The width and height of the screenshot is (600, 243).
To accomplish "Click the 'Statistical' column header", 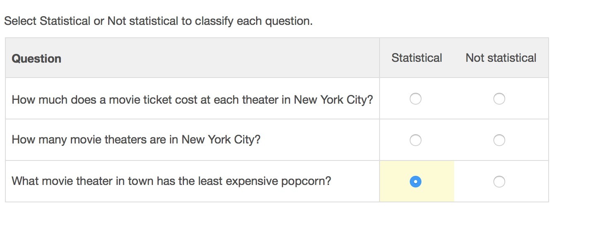I will pos(416,58).
